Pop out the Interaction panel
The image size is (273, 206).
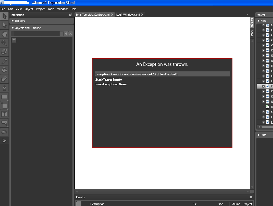[x=70, y=15]
